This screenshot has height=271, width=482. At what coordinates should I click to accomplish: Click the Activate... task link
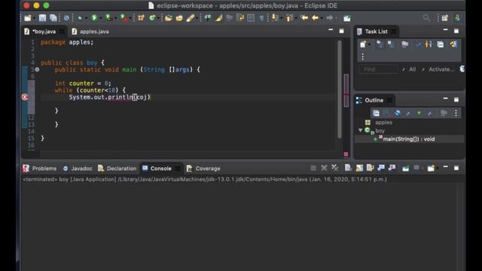[x=441, y=69]
